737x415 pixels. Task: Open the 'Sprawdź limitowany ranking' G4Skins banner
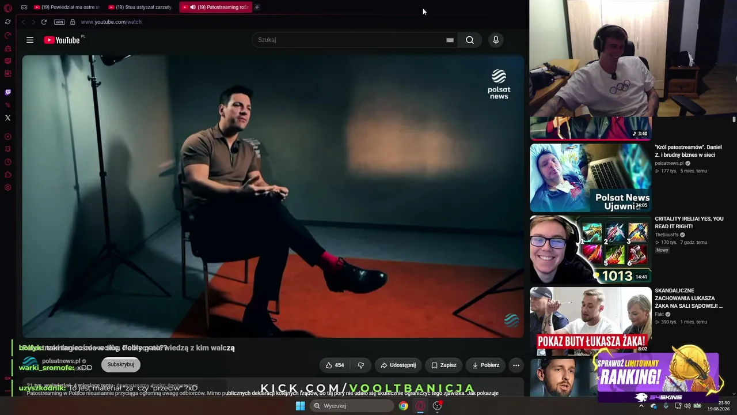coord(658,375)
